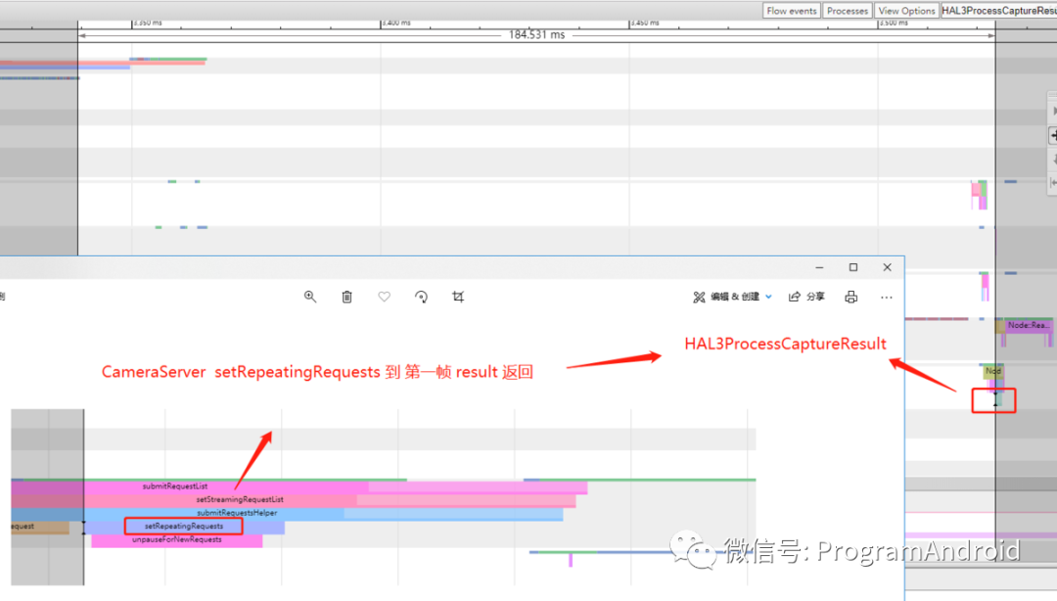Print the image using the printer icon
Image resolution: width=1057 pixels, height=601 pixels.
tap(851, 297)
